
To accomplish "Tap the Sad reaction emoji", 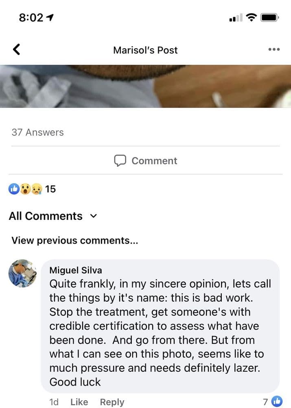I will [x=36, y=189].
